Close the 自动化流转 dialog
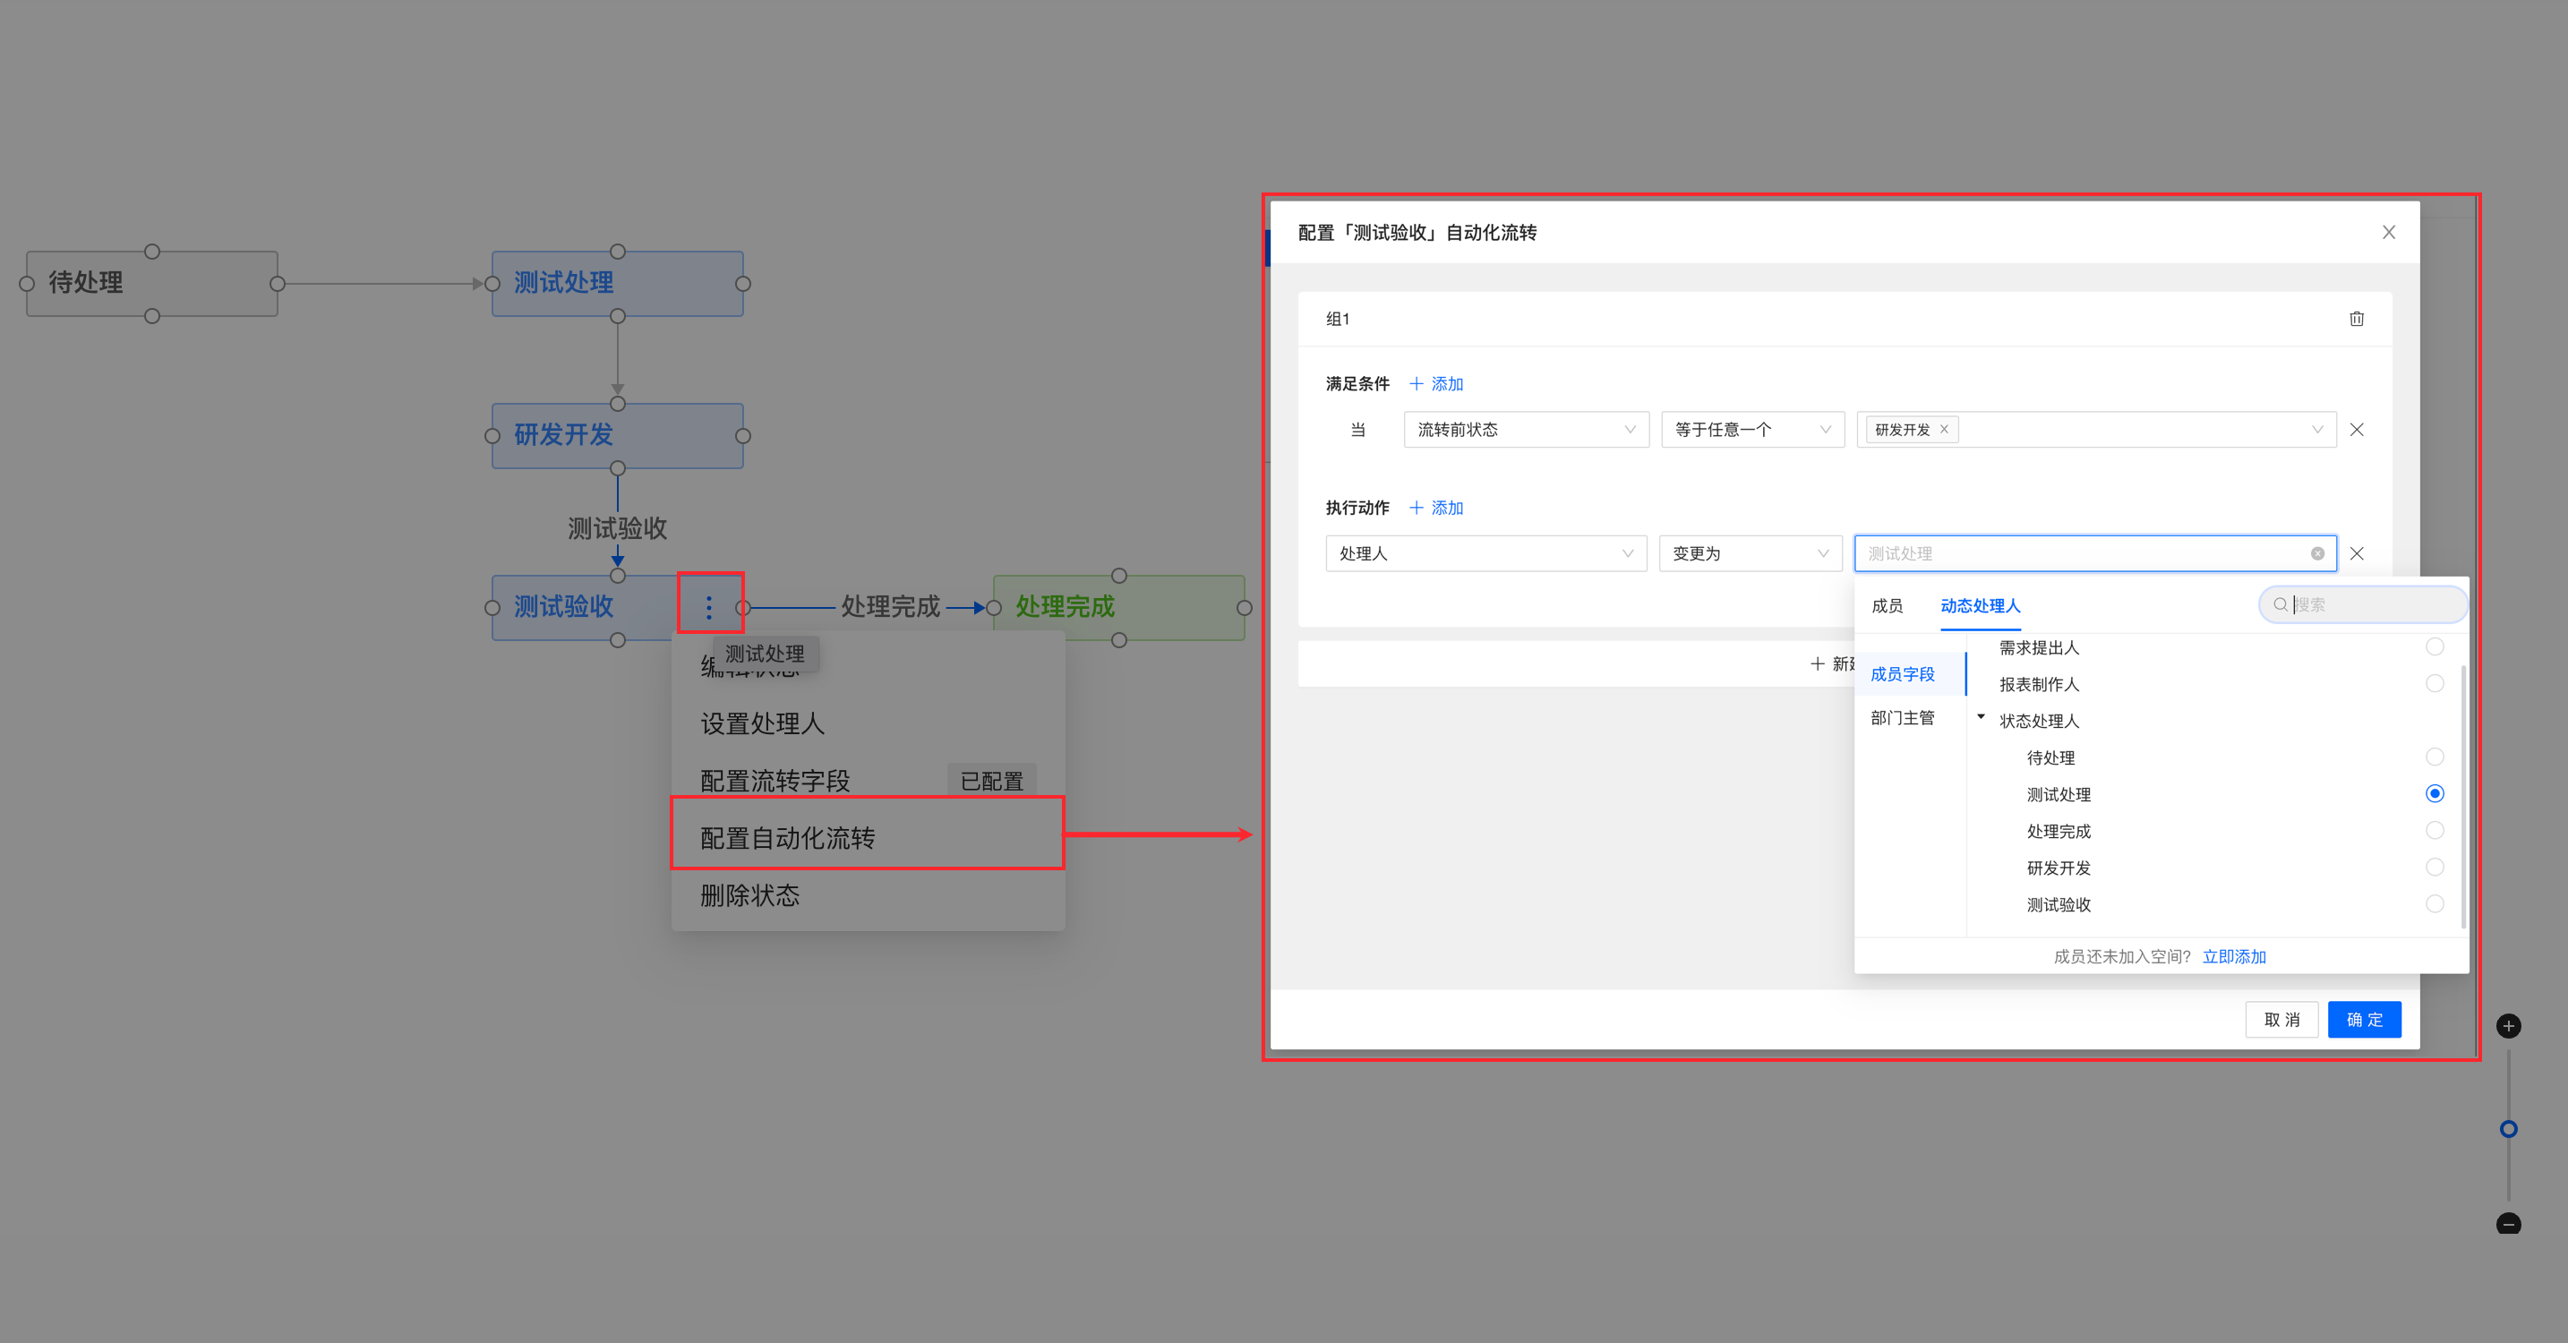The height and width of the screenshot is (1343, 2568). click(x=2389, y=232)
